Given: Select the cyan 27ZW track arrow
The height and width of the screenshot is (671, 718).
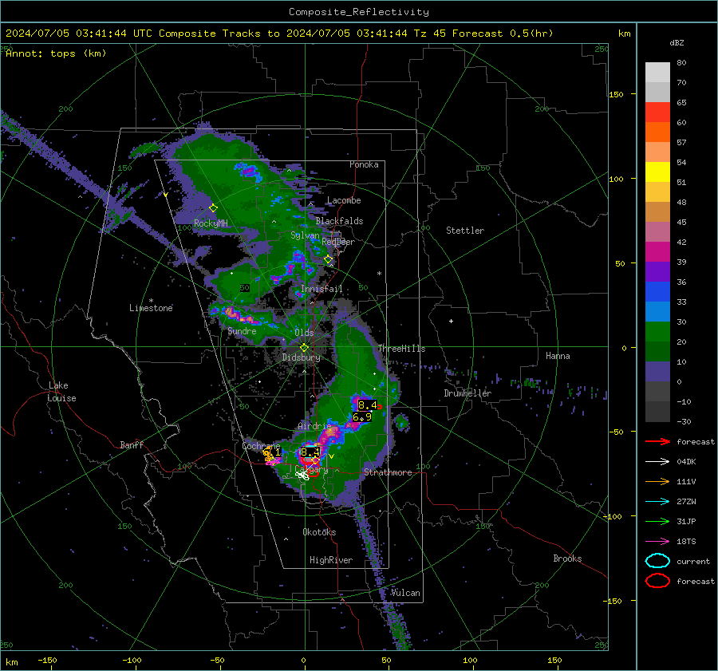Looking at the screenshot, I should point(657,502).
